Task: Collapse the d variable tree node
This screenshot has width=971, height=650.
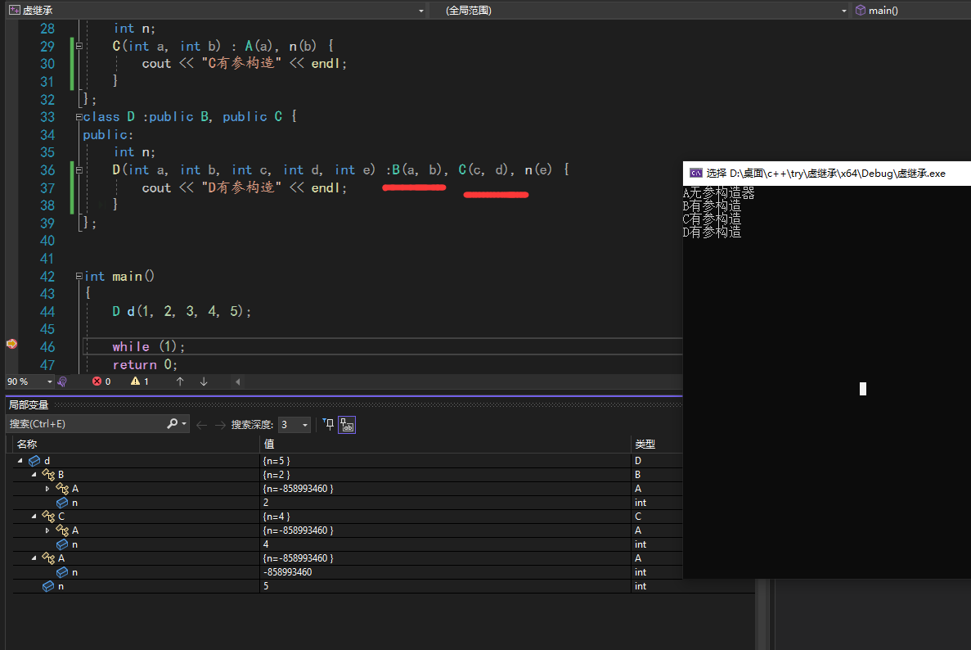Action: coord(20,461)
